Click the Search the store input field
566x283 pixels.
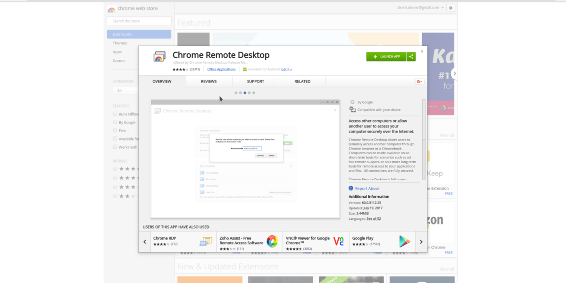point(139,21)
